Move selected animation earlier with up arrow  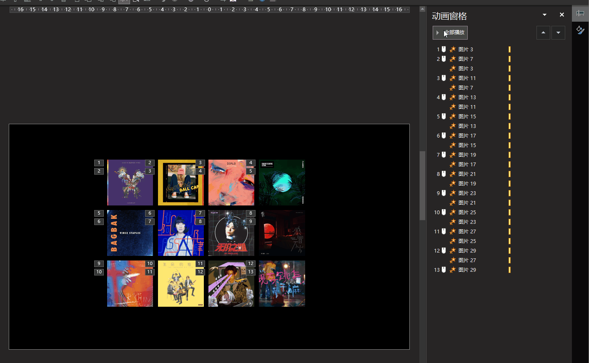(x=543, y=33)
